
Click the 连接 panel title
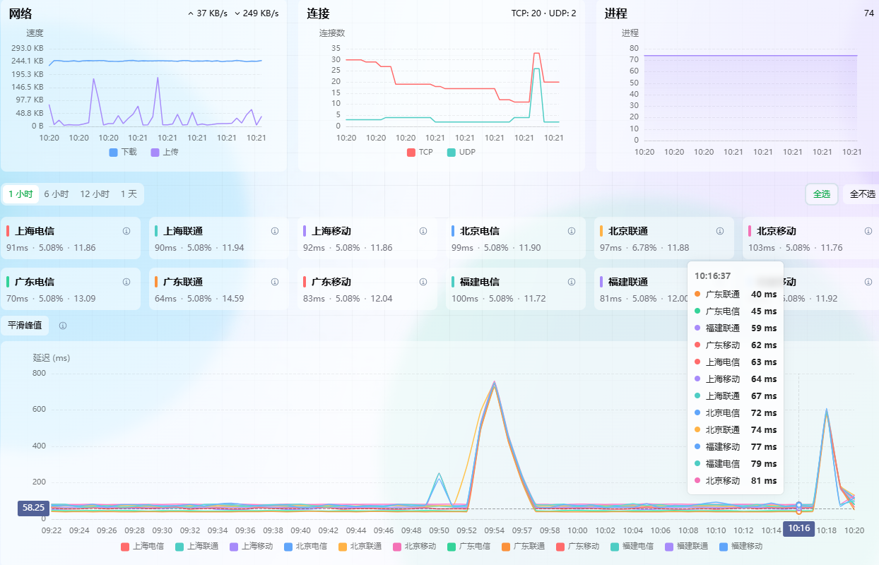(x=318, y=13)
